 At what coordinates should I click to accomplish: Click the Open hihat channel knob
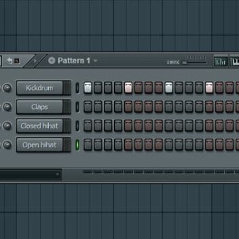[7, 145]
